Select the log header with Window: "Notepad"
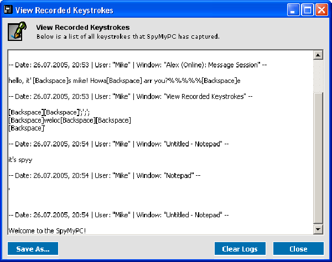332x262 pixels. coord(104,175)
